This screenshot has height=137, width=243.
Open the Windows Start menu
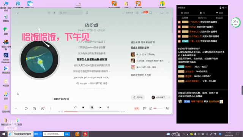point(4,134)
